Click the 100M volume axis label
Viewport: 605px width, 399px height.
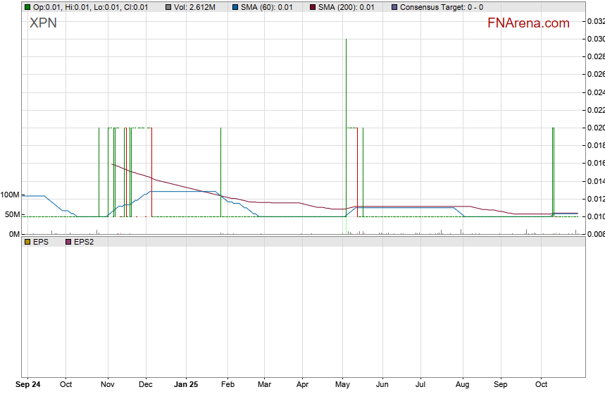(10, 195)
